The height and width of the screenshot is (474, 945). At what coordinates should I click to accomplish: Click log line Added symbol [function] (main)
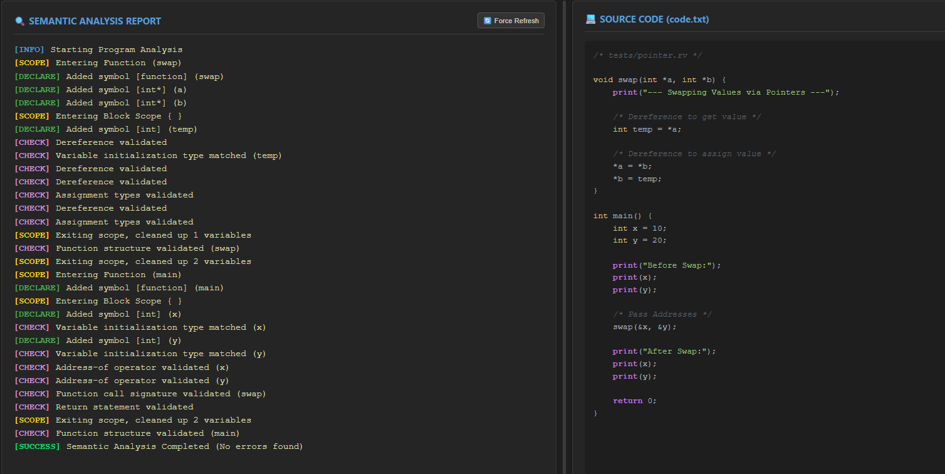pyautogui.click(x=119, y=288)
